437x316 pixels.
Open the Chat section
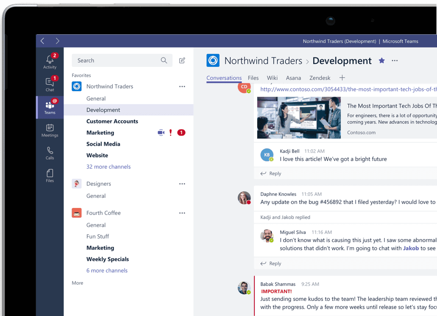click(x=50, y=84)
